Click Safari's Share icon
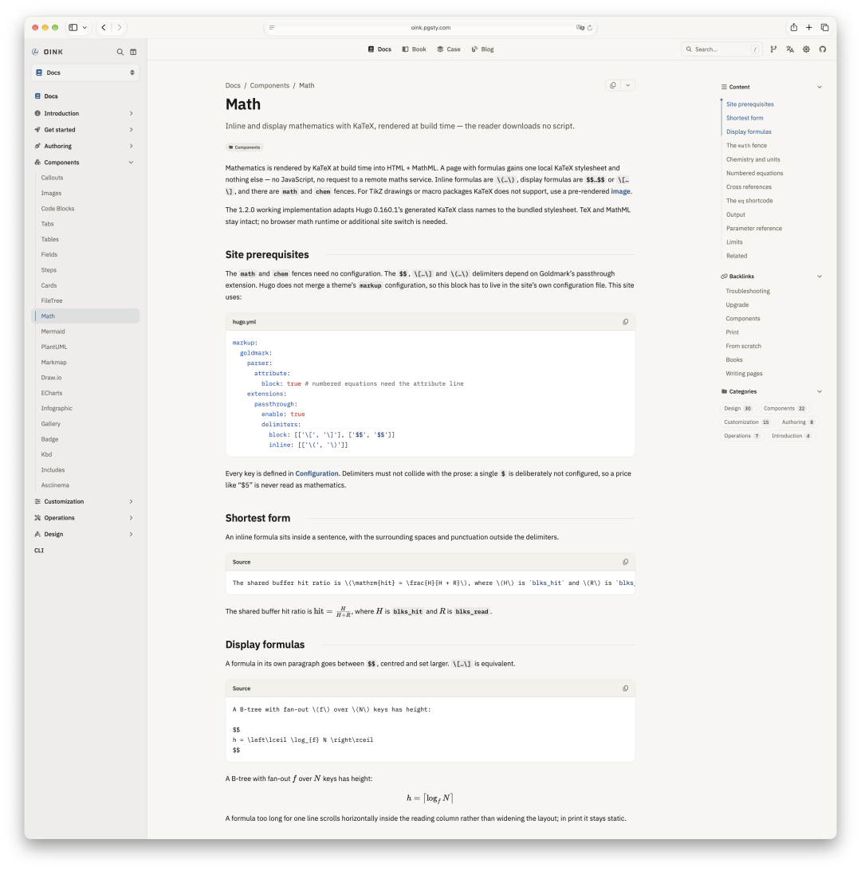Image resolution: width=861 pixels, height=871 pixels. (794, 27)
